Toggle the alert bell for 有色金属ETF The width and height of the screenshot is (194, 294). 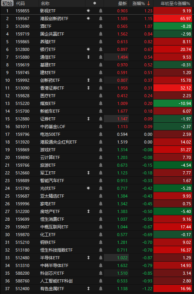click(x=100, y=289)
